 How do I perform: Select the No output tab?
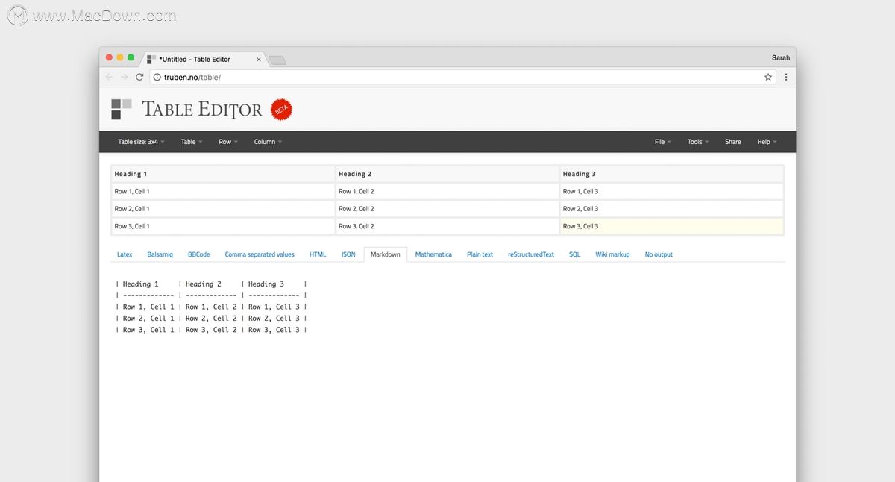point(659,254)
